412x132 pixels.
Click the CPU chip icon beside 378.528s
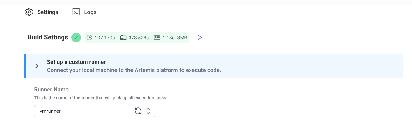123,38
